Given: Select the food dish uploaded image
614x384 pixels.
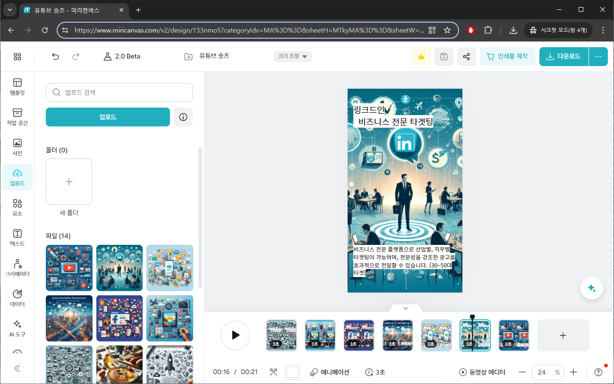Looking at the screenshot, I should 119,364.
